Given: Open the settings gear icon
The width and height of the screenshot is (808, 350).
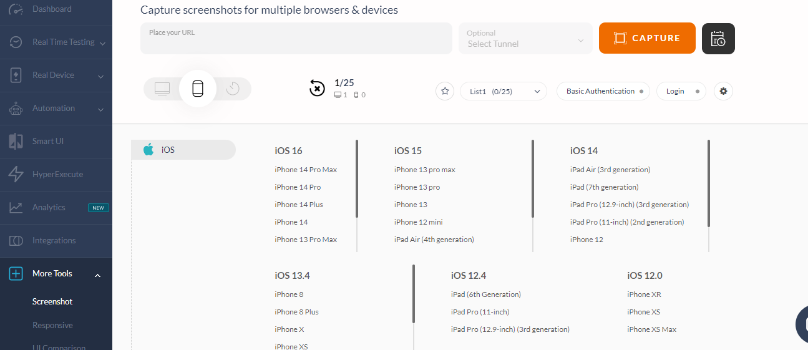Looking at the screenshot, I should click(x=723, y=91).
